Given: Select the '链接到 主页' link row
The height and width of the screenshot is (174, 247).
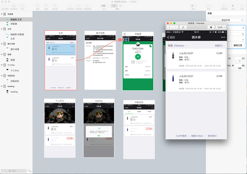Looking at the screenshot, I should 16,19.
